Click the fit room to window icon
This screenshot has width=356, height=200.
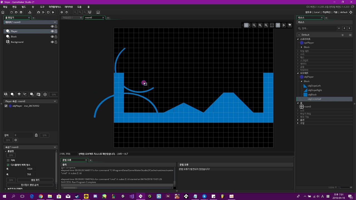pyautogui.click(x=272, y=25)
